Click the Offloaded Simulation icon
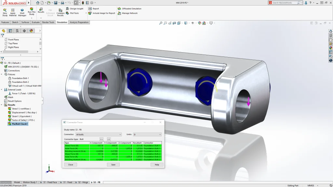 pos(119,9)
